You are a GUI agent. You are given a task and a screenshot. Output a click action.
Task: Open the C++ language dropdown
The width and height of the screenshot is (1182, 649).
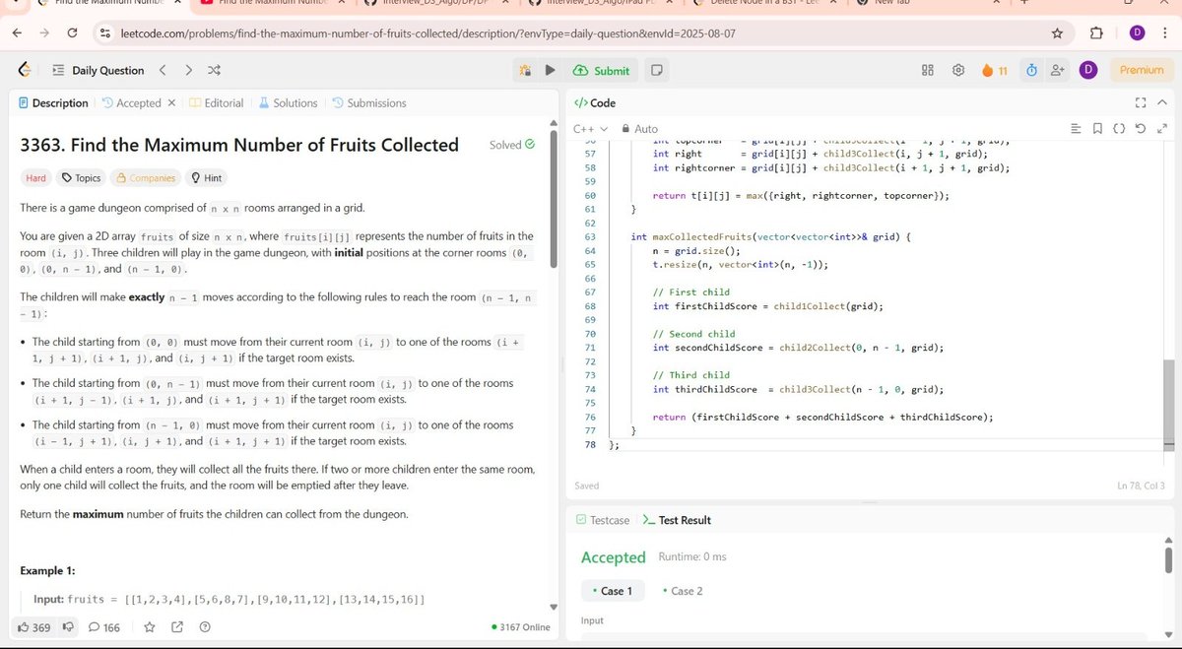pos(591,129)
